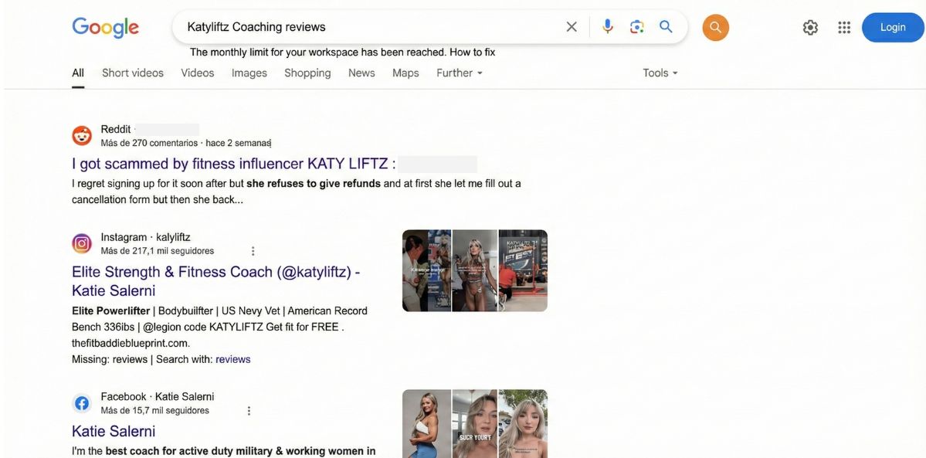Open the Katie Salerni Facebook link

click(114, 430)
